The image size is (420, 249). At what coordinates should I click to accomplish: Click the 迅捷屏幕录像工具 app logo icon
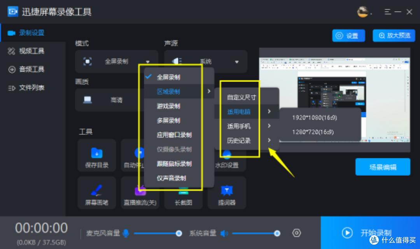12,12
